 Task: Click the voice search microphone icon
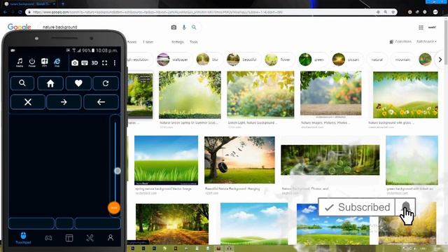tap(184, 27)
